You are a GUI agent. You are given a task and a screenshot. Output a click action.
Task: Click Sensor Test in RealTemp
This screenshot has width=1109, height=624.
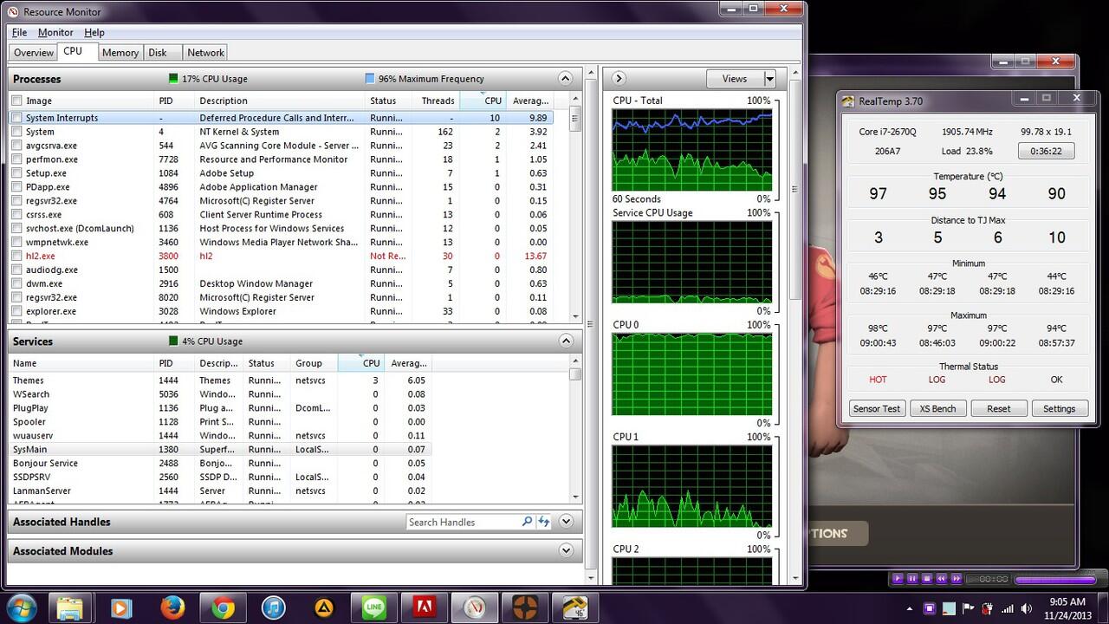(877, 408)
